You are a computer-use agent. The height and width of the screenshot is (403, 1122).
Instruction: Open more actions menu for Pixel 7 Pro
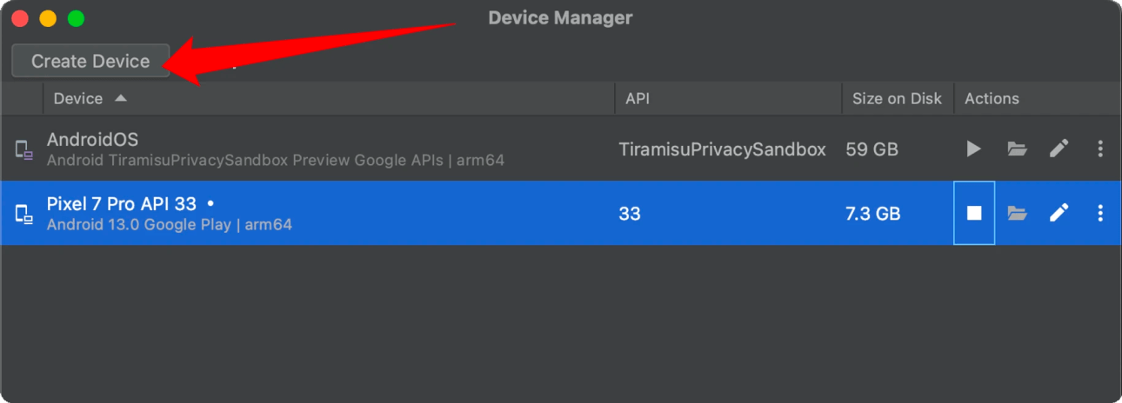pos(1100,213)
